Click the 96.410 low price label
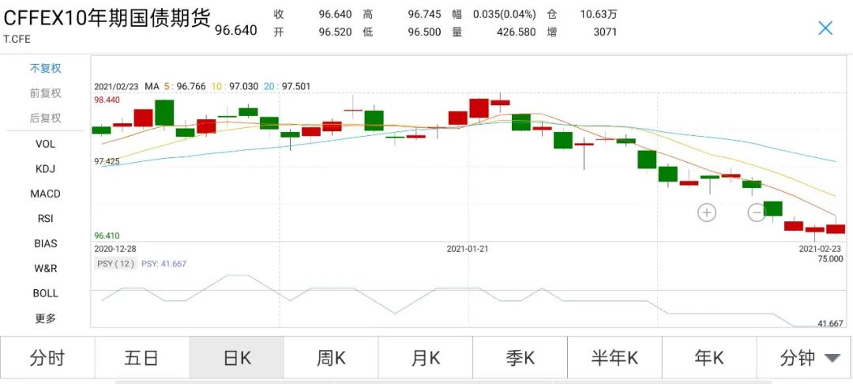 [x=107, y=235]
